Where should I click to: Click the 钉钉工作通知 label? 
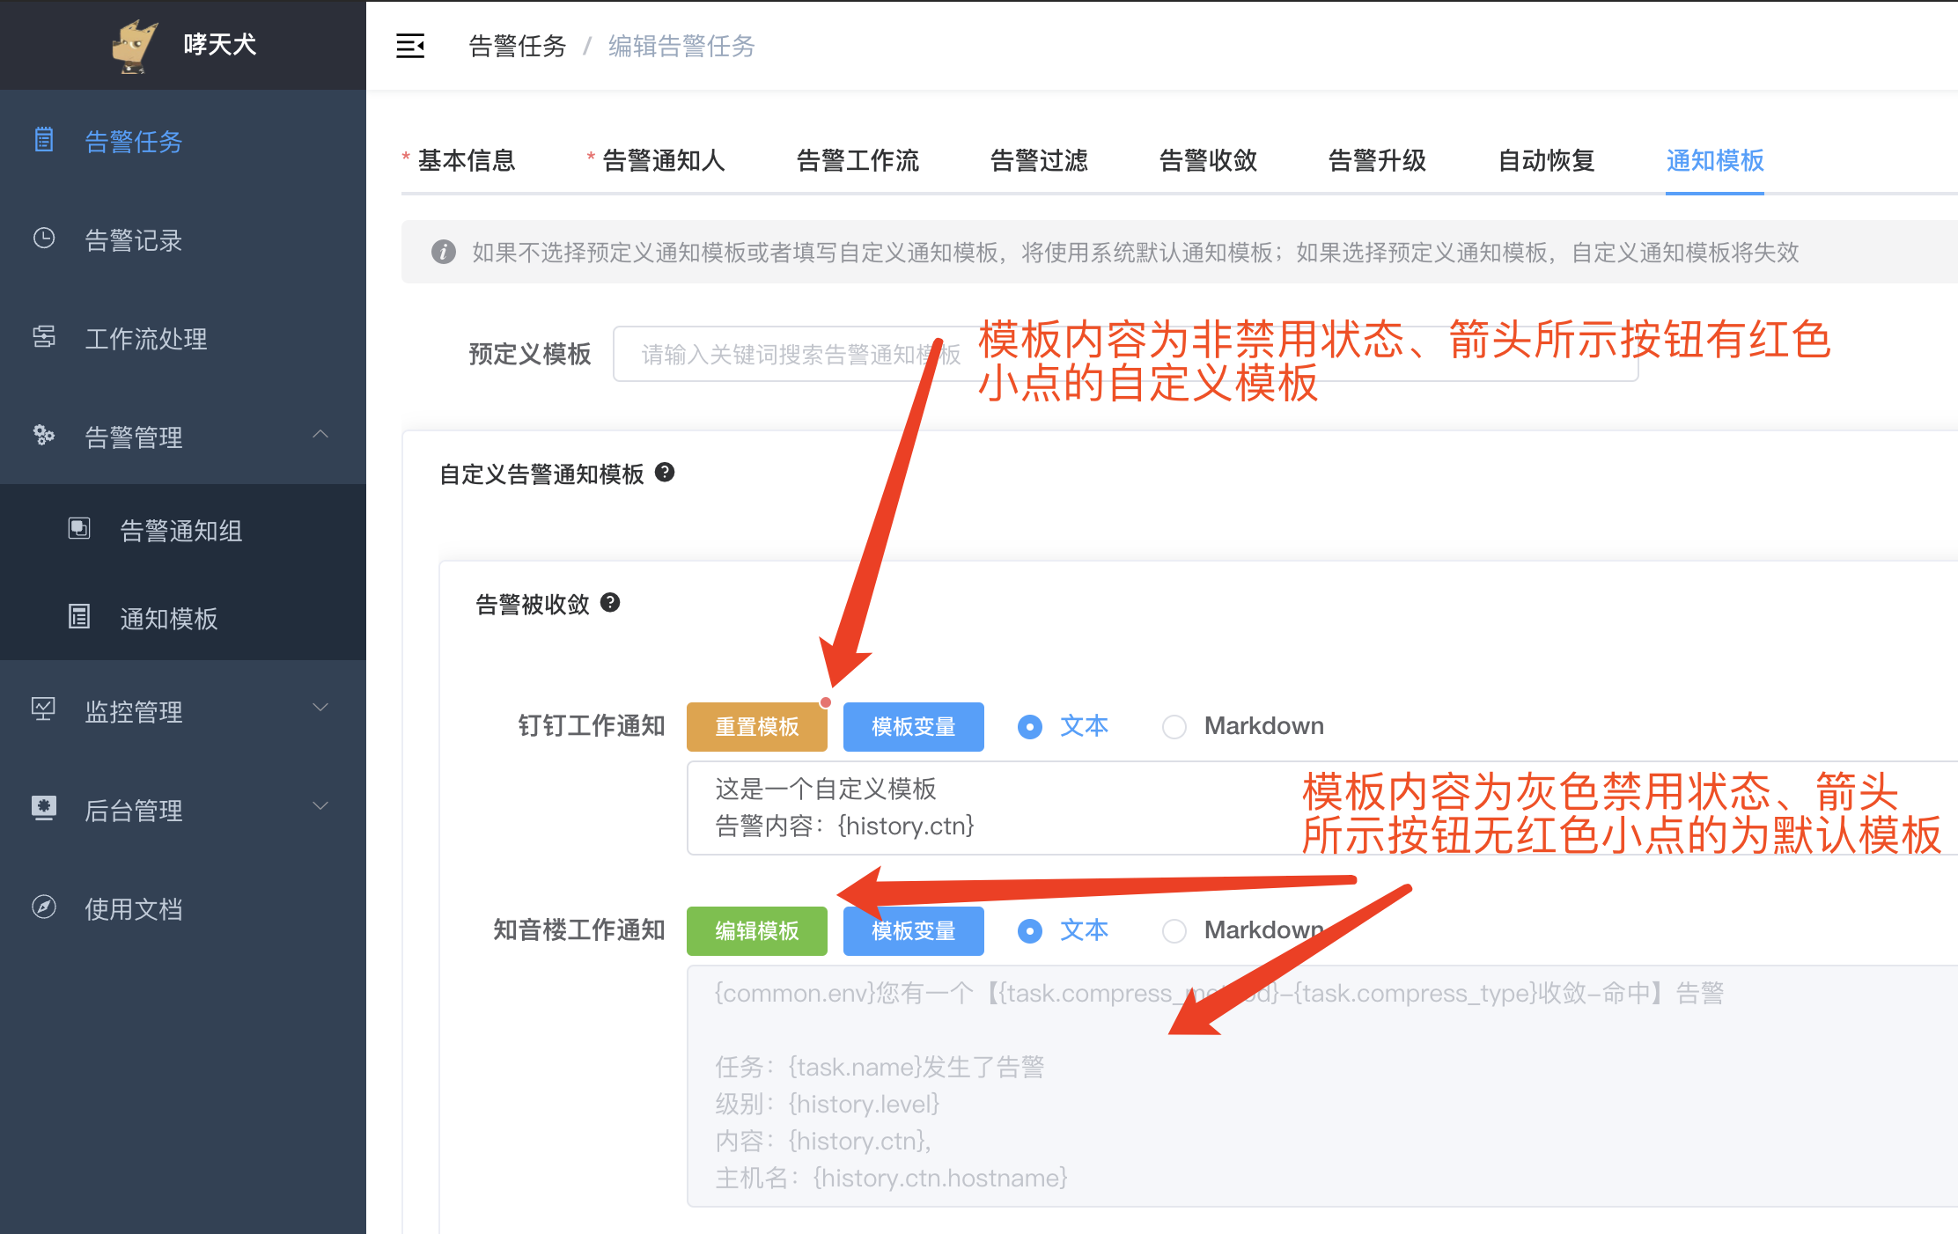(x=591, y=726)
